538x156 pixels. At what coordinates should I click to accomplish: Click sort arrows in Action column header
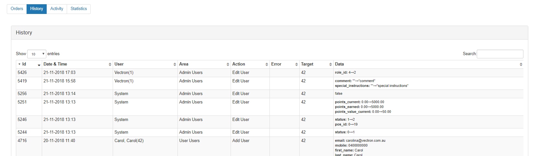[x=267, y=65]
